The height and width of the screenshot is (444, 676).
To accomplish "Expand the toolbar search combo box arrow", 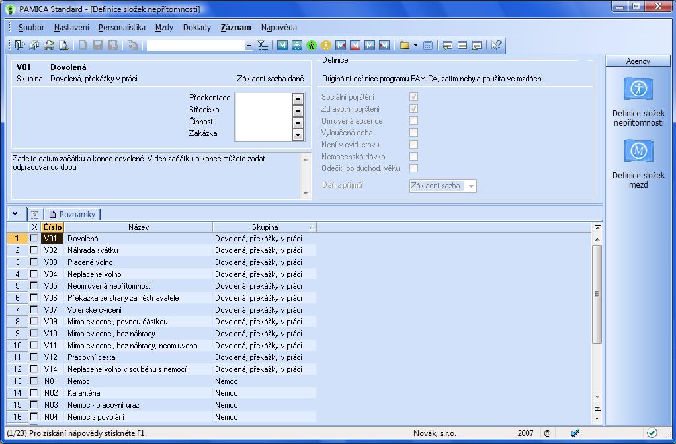I will click(249, 46).
